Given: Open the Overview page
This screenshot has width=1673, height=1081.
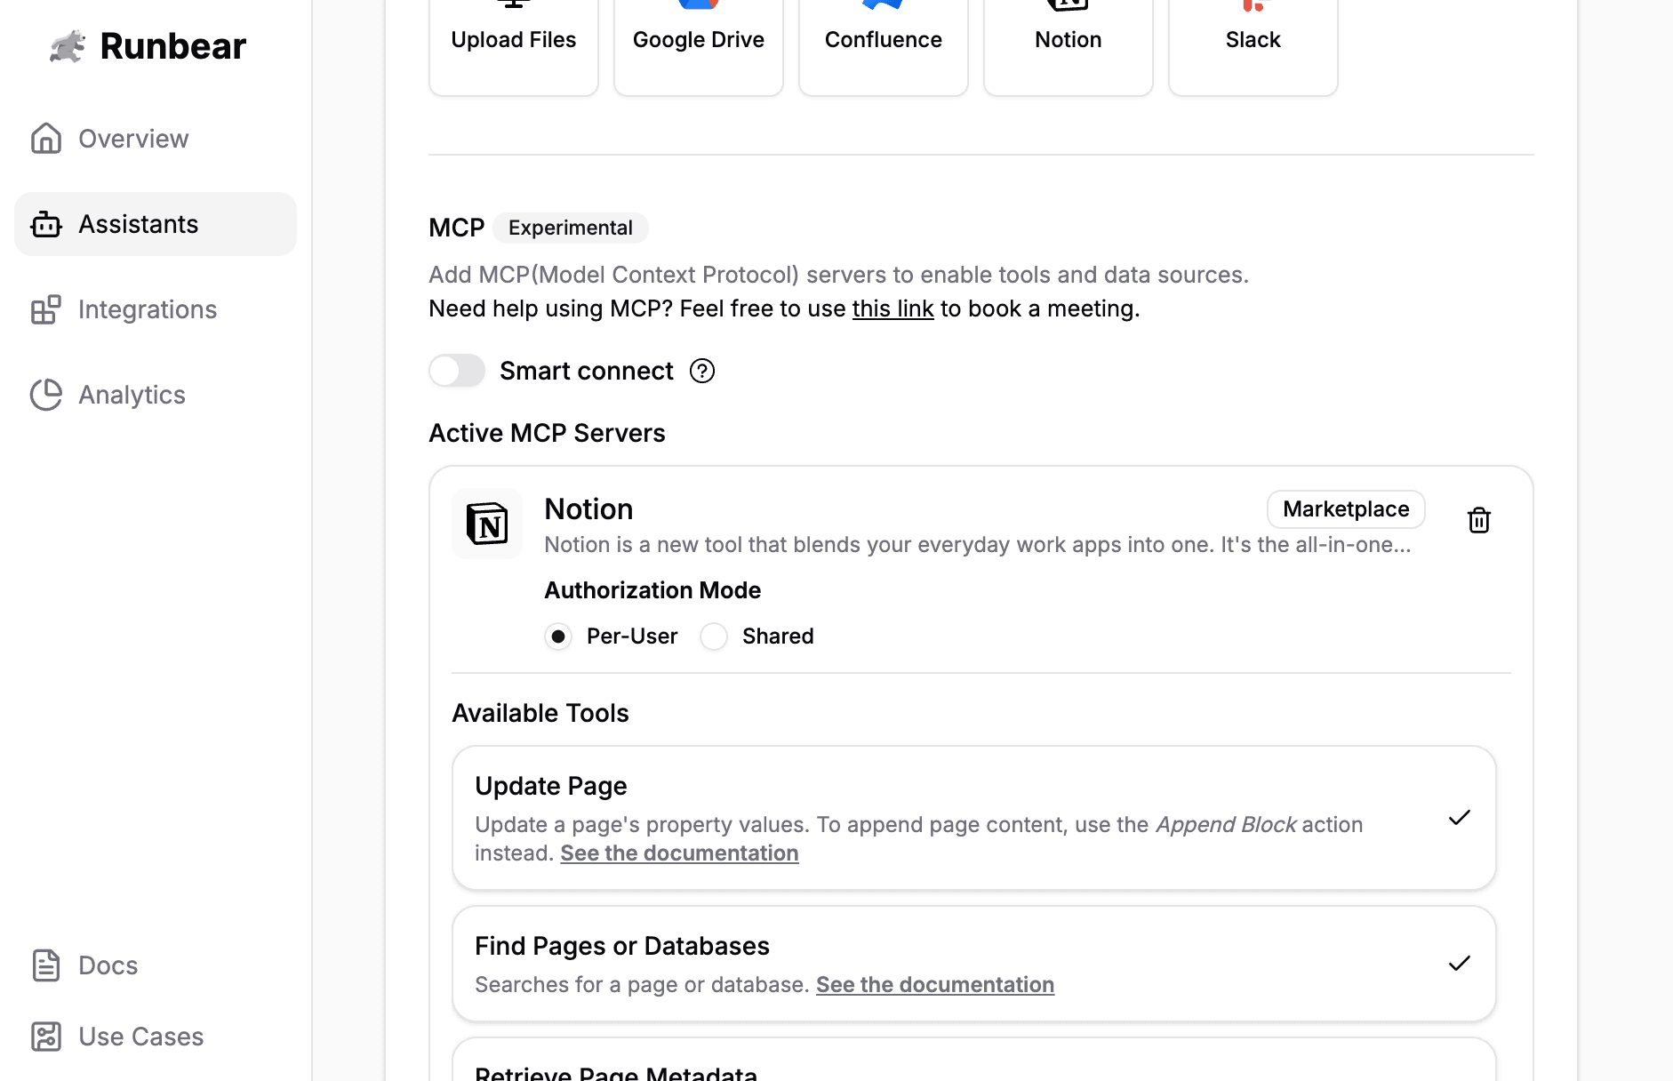Looking at the screenshot, I should coord(133,139).
